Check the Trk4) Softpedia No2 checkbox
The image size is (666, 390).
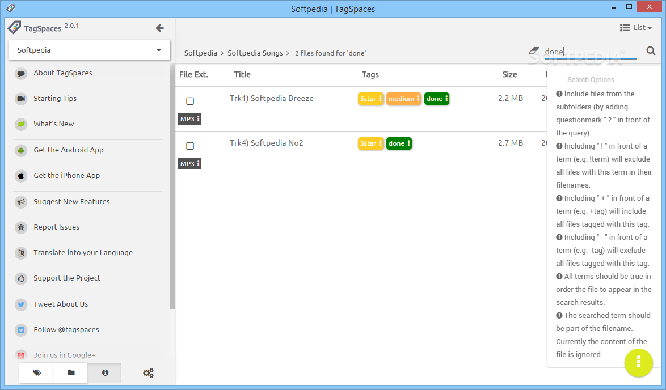click(190, 146)
